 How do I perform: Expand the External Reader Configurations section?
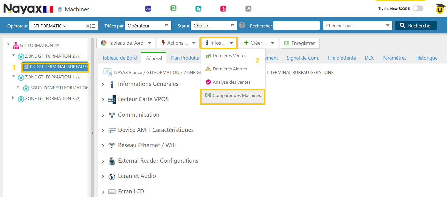click(103, 161)
